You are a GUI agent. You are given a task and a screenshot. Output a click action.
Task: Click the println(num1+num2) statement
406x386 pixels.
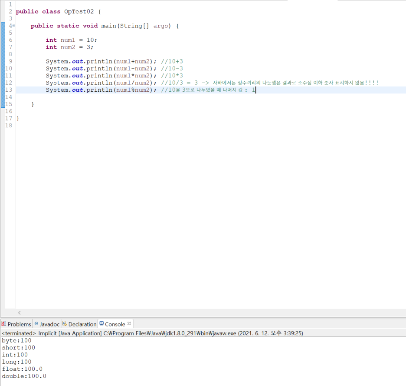click(101, 61)
